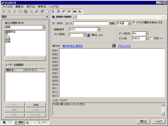Open the 編集(E) menu
This screenshot has height=126, width=168.
pyautogui.click(x=19, y=7)
